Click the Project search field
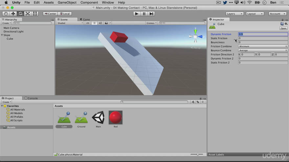The height and width of the screenshot is (162, 289). (x=154, y=102)
